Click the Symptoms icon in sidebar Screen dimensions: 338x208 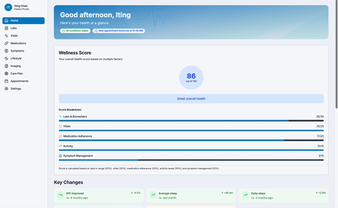(6, 51)
